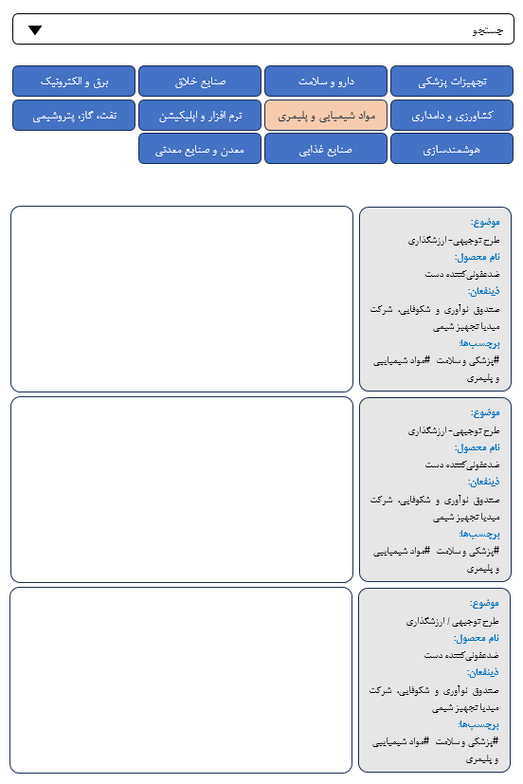Select the دارو و سلامت category
523x784 pixels.
tap(326, 81)
